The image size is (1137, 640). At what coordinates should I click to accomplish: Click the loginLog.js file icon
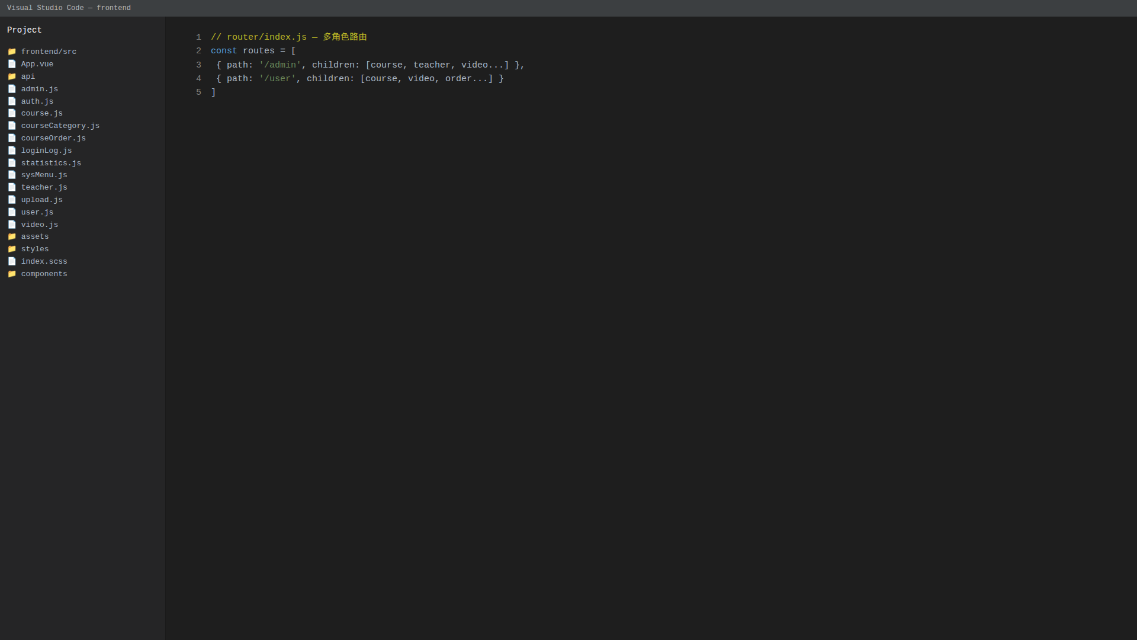click(x=12, y=151)
